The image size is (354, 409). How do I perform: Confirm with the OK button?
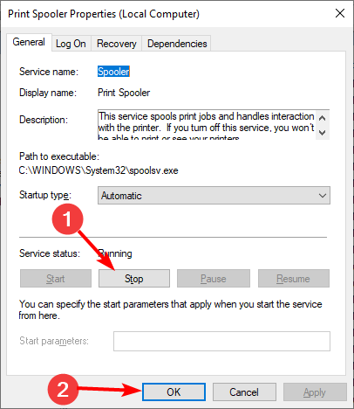(174, 392)
